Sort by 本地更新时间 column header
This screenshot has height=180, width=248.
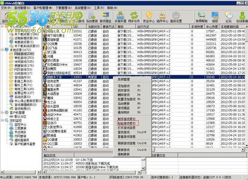(x=233, y=27)
